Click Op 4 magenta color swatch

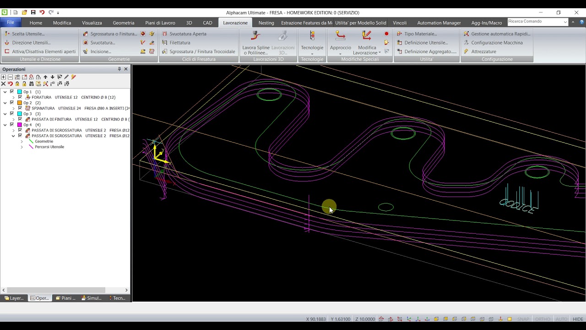point(20,125)
